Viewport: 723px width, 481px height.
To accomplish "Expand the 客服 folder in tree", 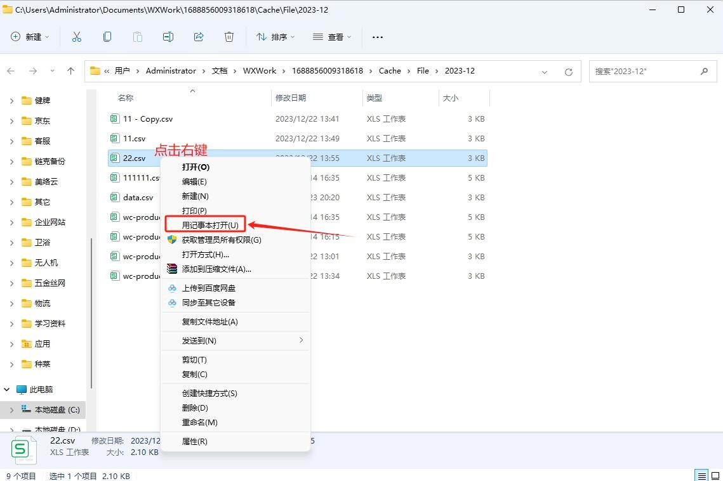I will click(11, 141).
